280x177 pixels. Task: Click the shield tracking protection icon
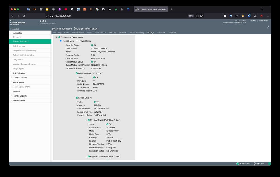[47, 16]
